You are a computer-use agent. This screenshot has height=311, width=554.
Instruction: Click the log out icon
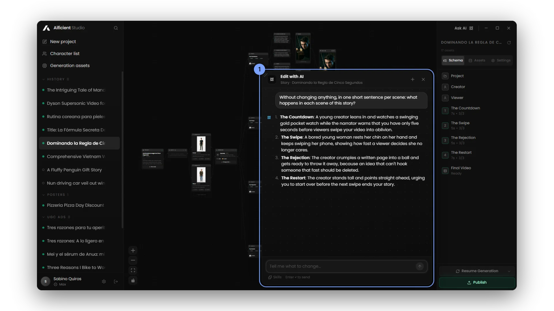(116, 282)
